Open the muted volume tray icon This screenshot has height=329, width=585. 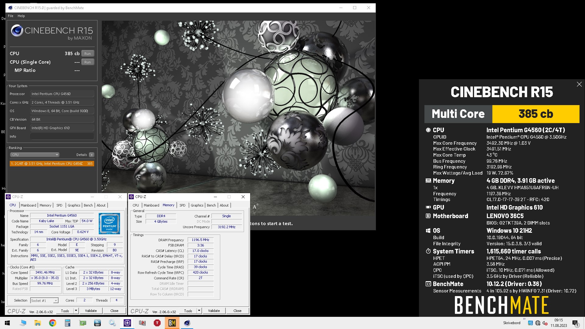(545, 323)
